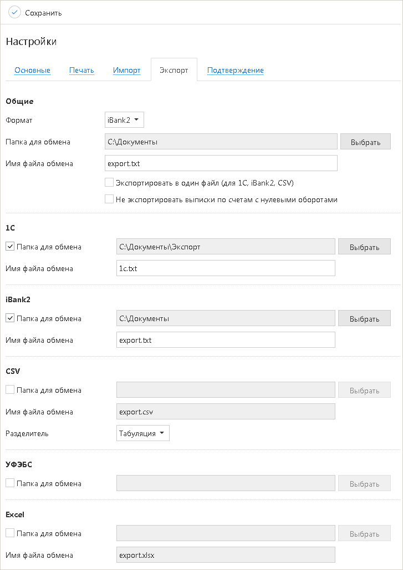Click the 1c.txt file name field
Viewport: 403px width, 570px height.
pos(226,268)
